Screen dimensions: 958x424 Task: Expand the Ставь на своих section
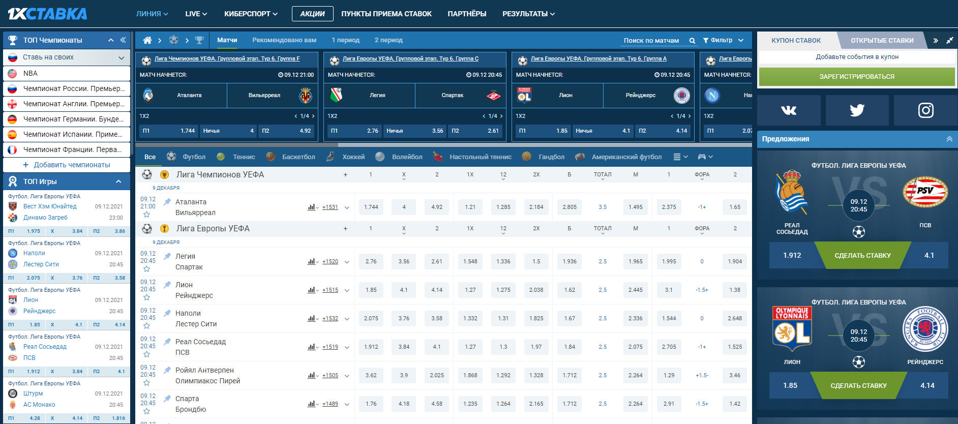(x=121, y=57)
